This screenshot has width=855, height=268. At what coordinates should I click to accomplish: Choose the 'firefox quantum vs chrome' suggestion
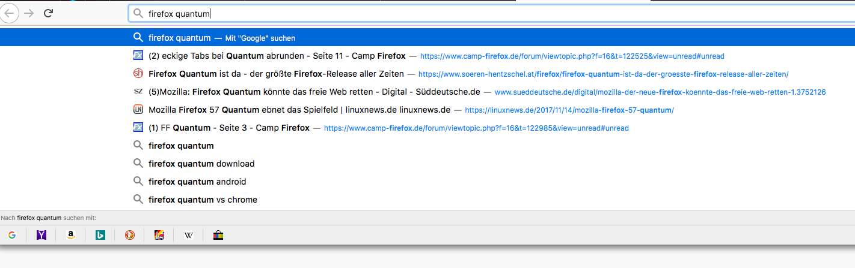tap(203, 200)
